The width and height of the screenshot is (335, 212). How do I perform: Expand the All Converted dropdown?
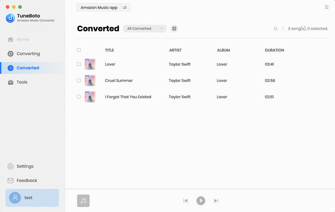point(145,28)
